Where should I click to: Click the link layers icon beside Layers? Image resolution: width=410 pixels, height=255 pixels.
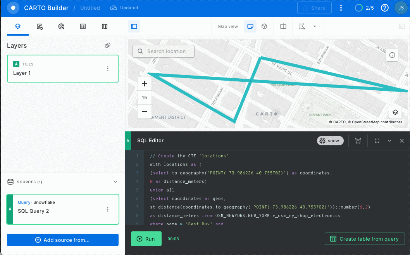coord(108,45)
